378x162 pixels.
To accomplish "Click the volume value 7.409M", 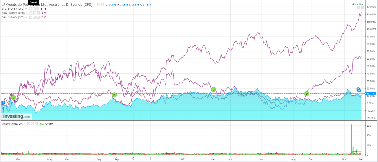I will pos(49,124).
